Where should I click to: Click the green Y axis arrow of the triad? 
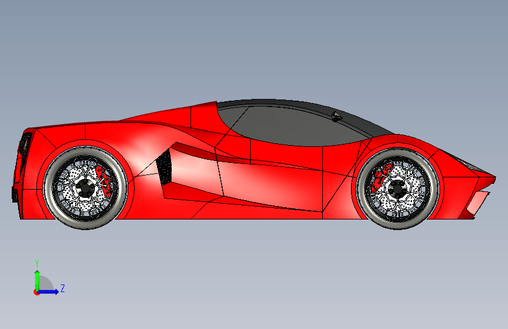point(37,280)
